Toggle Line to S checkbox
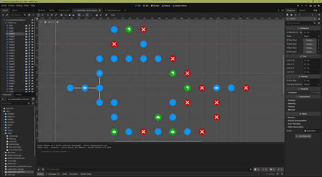The image size is (322, 177). coord(305,68)
